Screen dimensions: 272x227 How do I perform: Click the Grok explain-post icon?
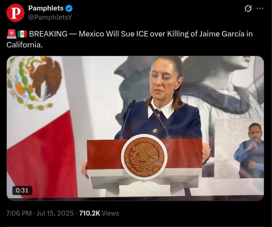[248, 8]
